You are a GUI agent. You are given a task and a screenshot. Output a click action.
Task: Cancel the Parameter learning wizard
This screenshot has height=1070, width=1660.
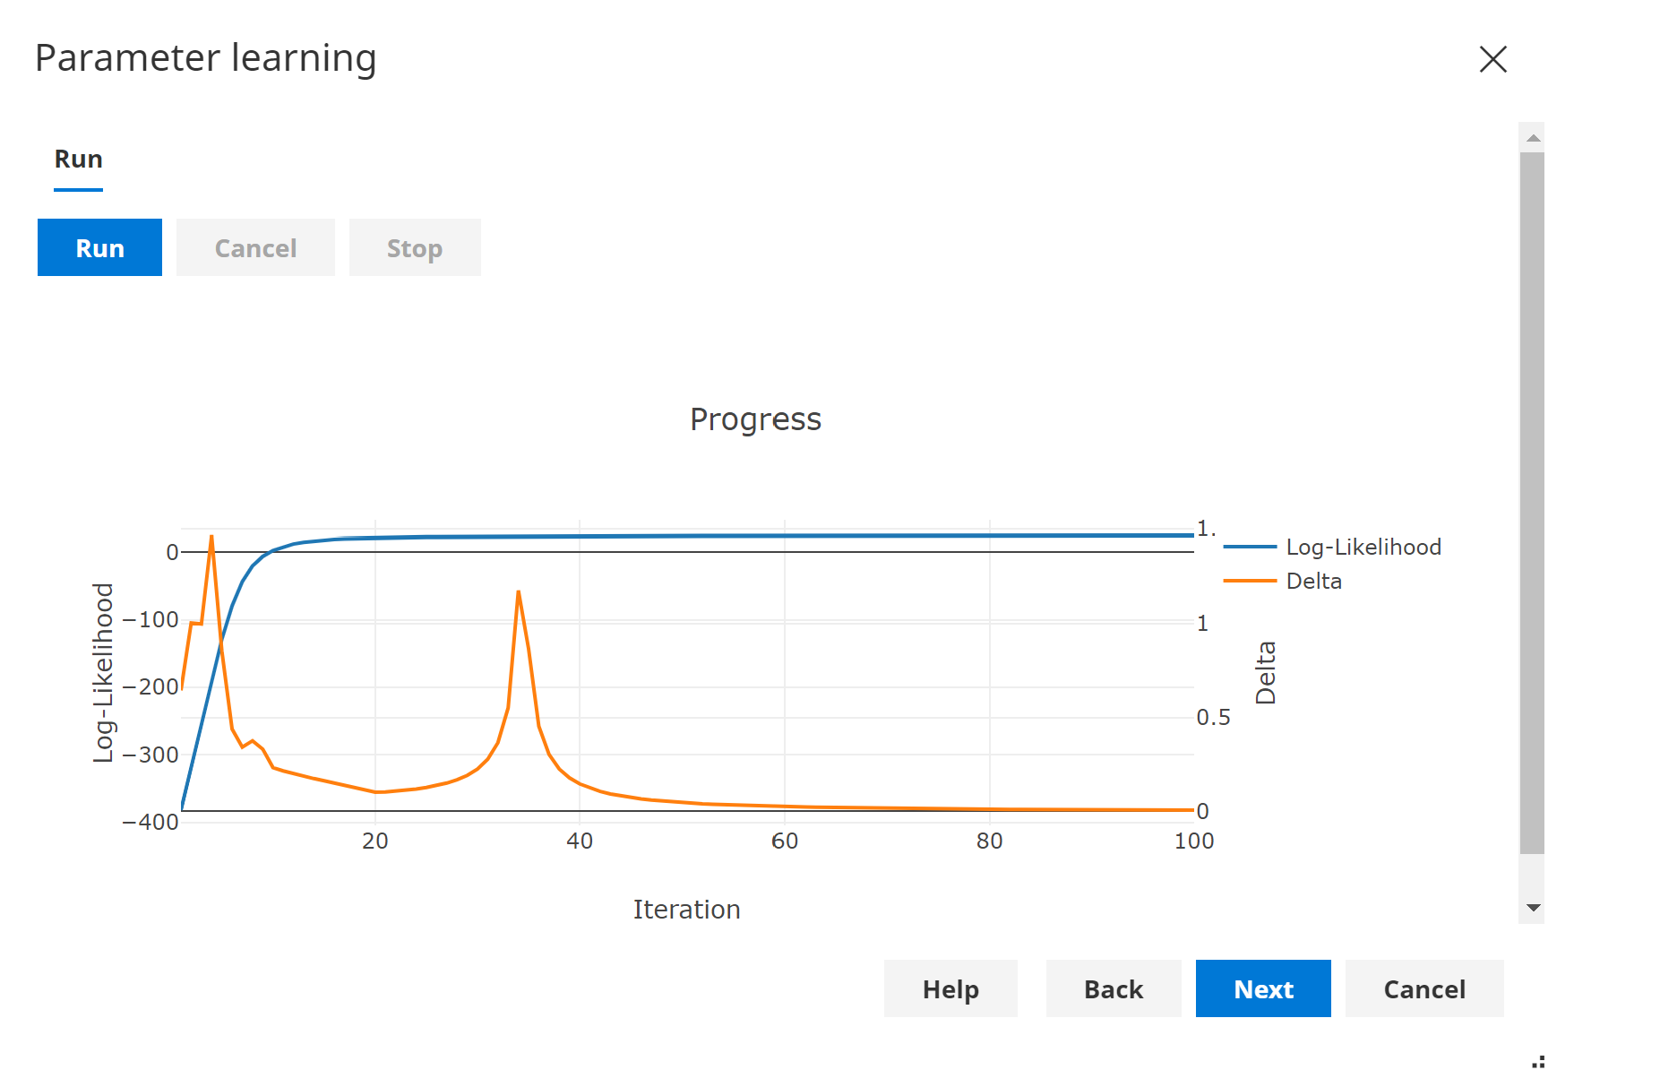[x=1424, y=988]
